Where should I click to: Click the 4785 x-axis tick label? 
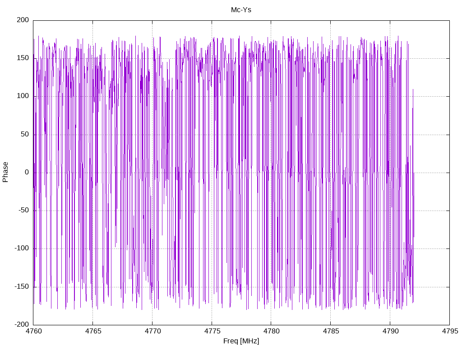[x=331, y=331]
